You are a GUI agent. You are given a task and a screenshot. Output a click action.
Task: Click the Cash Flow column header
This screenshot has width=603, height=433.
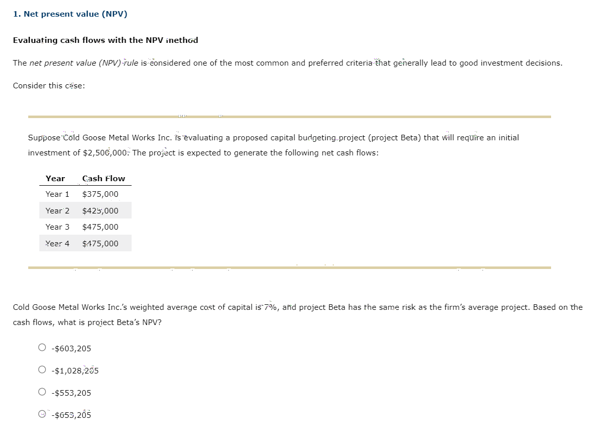click(x=103, y=178)
